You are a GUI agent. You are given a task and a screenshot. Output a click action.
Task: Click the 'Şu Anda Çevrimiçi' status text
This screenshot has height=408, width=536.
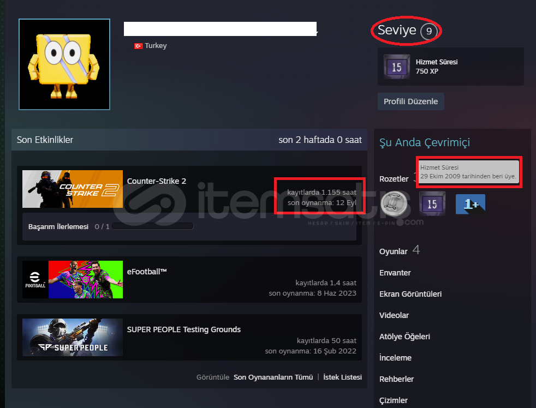[425, 142]
